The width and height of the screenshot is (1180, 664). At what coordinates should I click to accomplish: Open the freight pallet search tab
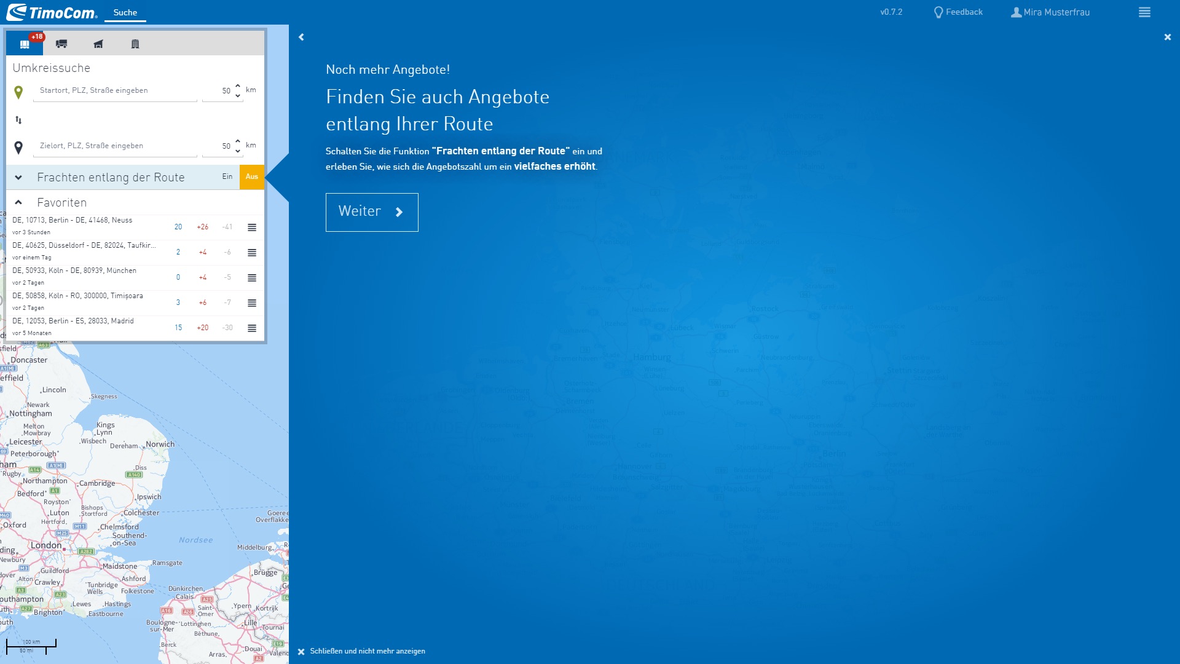click(x=25, y=44)
